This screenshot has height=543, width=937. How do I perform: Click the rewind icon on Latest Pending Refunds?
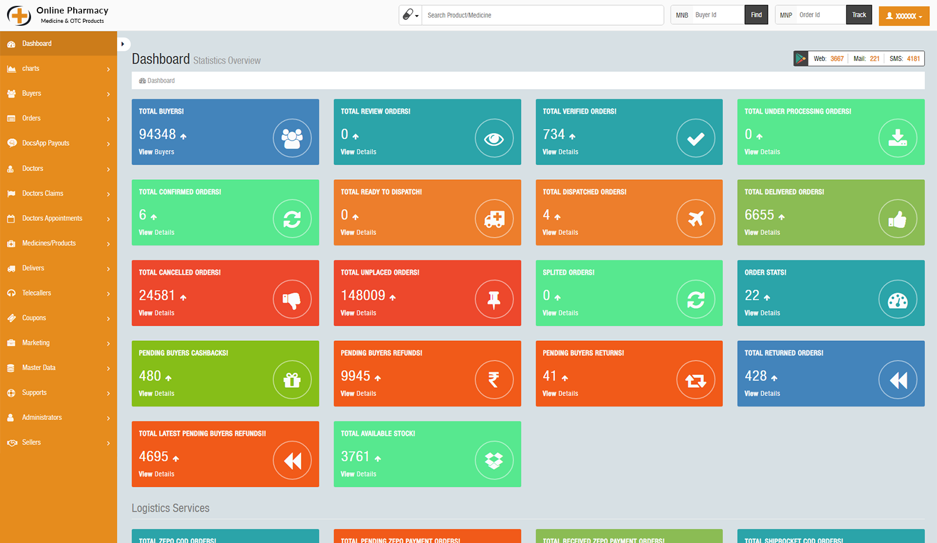click(x=292, y=460)
